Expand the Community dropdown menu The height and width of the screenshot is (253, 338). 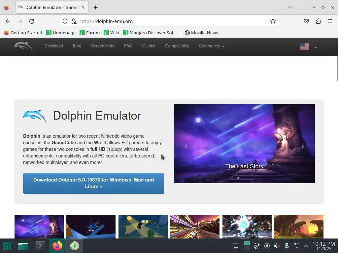coord(212,46)
